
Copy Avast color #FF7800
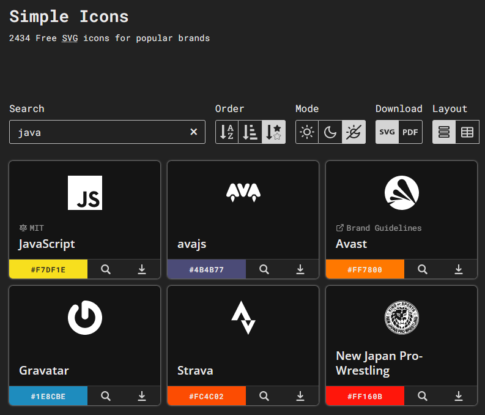point(365,269)
